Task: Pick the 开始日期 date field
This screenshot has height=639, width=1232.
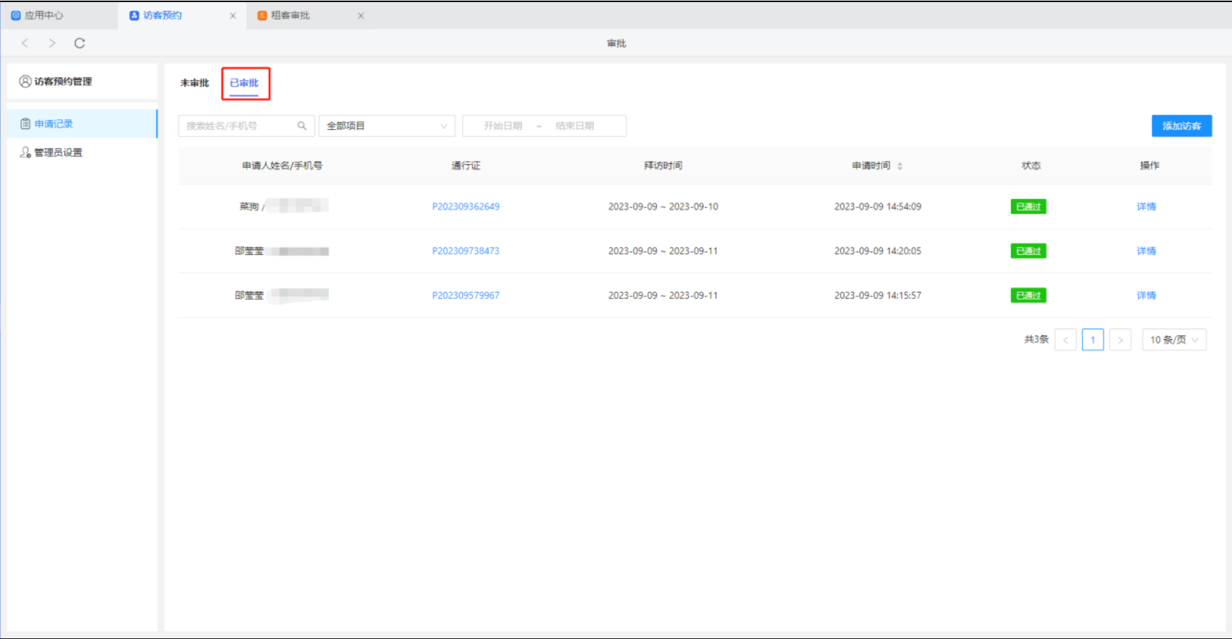Action: tap(503, 126)
